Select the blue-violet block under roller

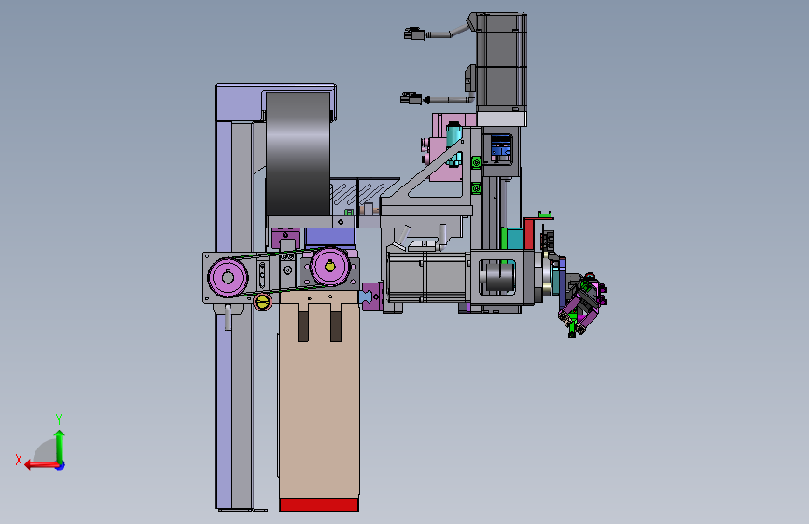[330, 237]
